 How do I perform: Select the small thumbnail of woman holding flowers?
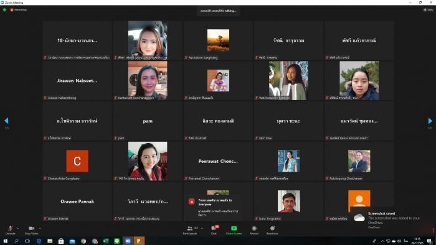pyautogui.click(x=218, y=80)
